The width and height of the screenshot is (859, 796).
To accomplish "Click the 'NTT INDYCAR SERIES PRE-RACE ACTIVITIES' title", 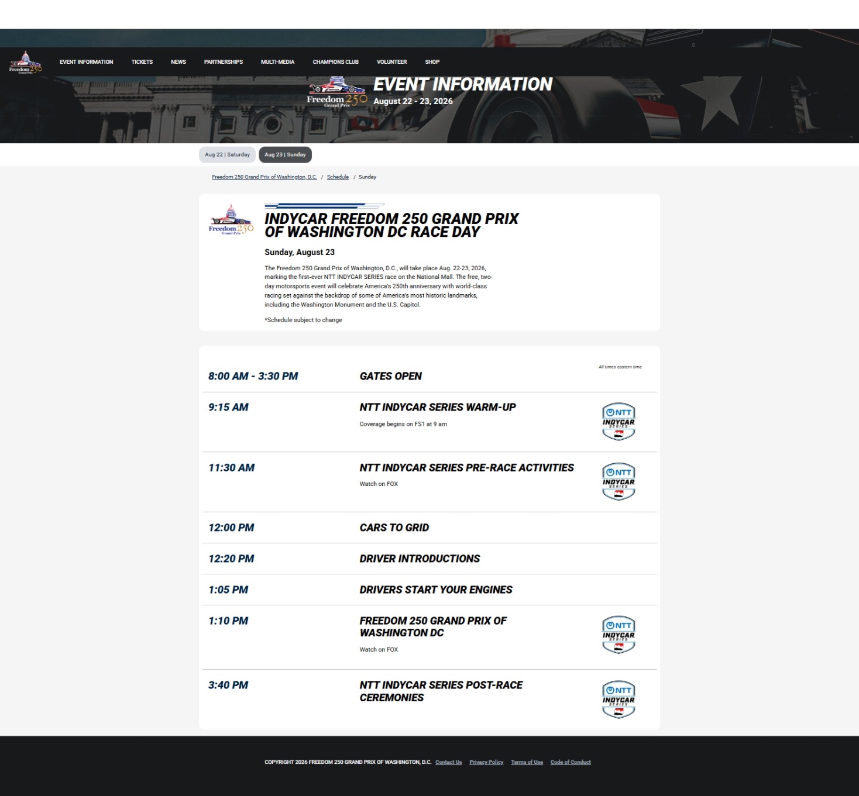I will [467, 468].
